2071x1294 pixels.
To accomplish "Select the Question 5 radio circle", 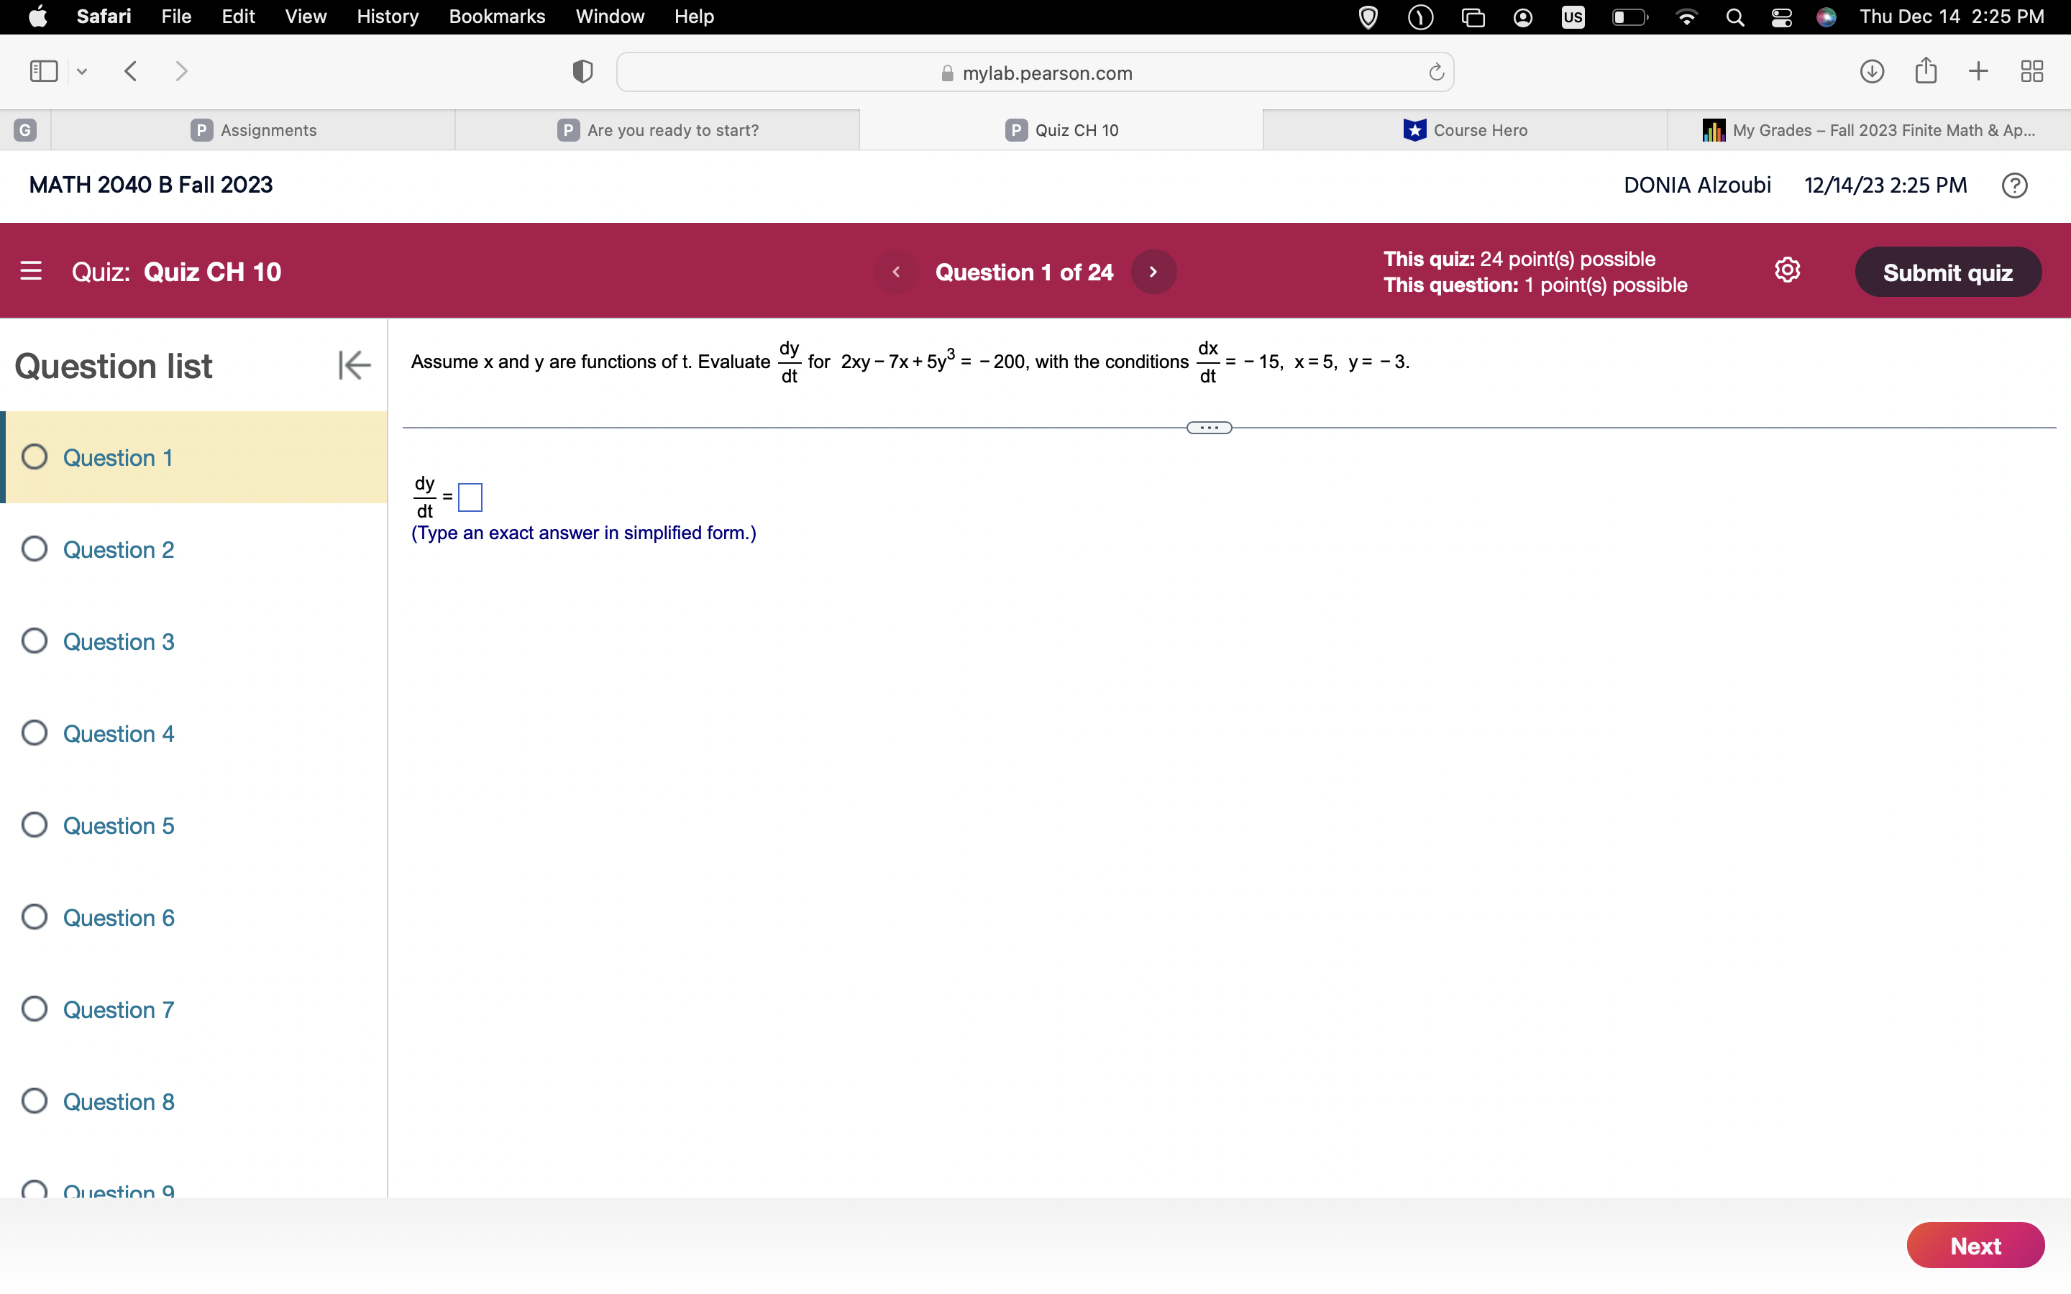I will pyautogui.click(x=35, y=825).
